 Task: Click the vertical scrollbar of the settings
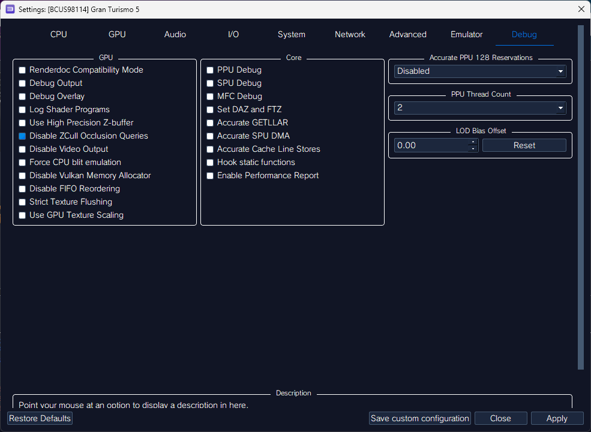[580, 197]
